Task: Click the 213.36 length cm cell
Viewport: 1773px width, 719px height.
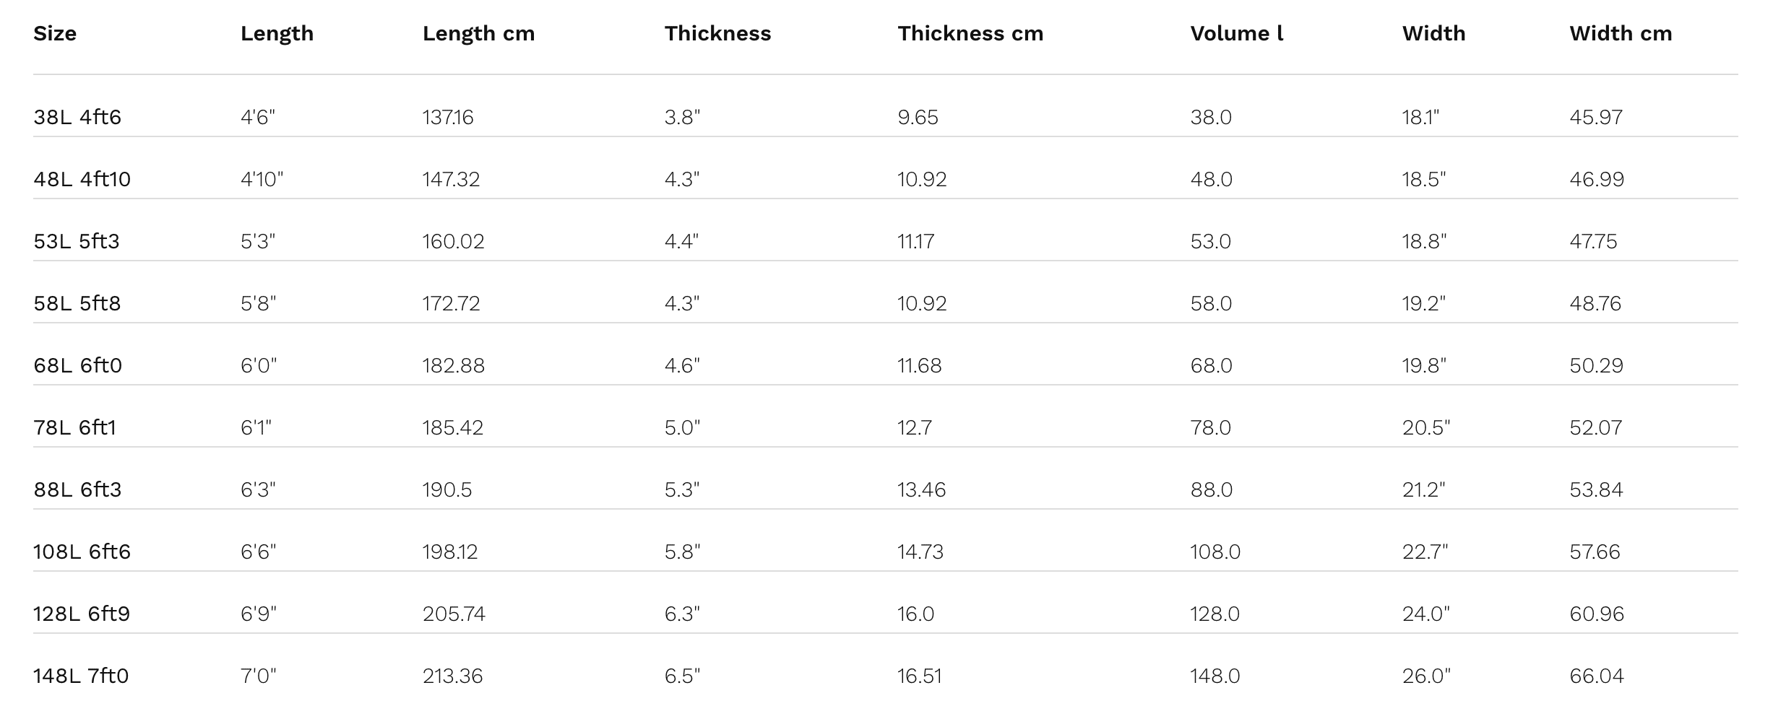Action: pyautogui.click(x=452, y=676)
